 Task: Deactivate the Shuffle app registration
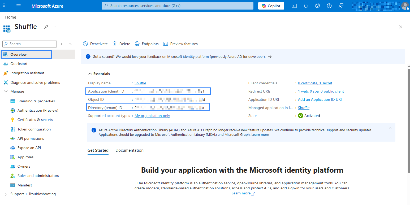95,44
